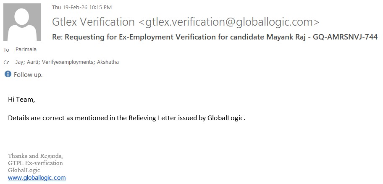Click the sender's avatar placeholder picture

[x=22, y=22]
